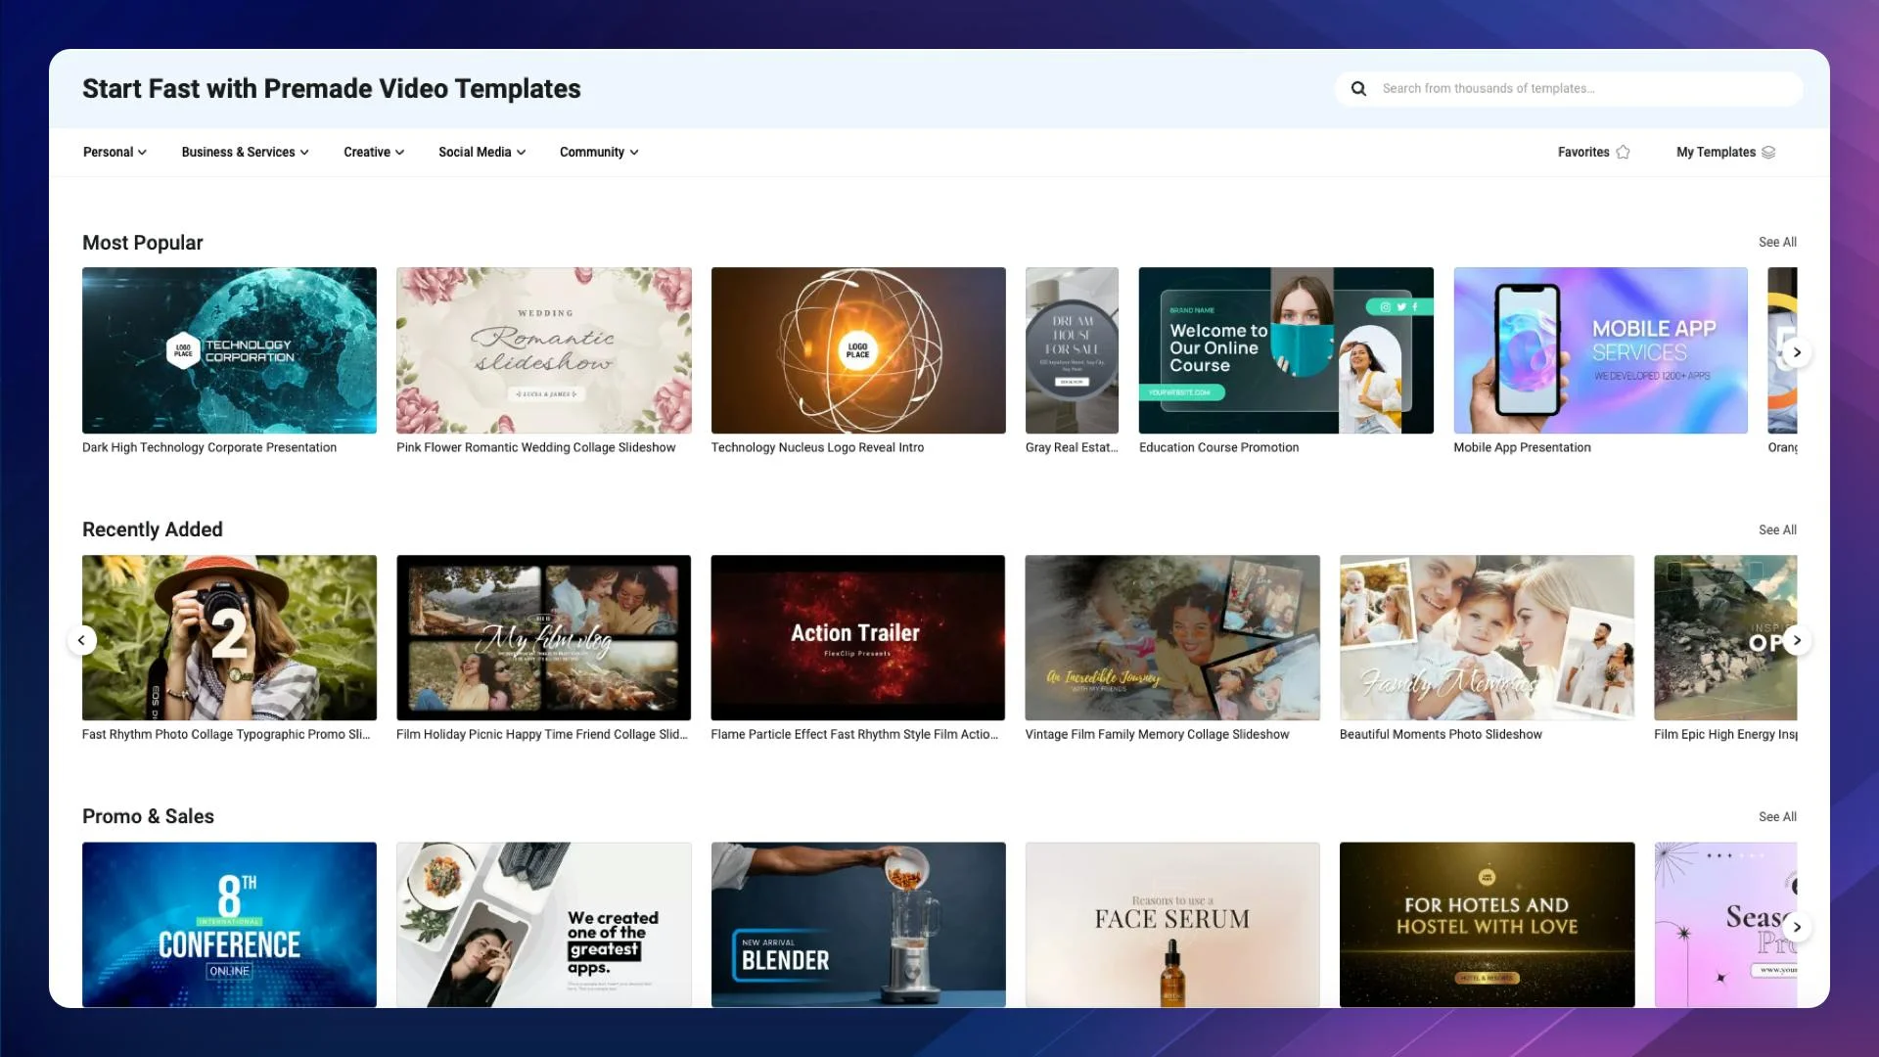
Task: Click the My Templates layers icon
Action: [1768, 153]
